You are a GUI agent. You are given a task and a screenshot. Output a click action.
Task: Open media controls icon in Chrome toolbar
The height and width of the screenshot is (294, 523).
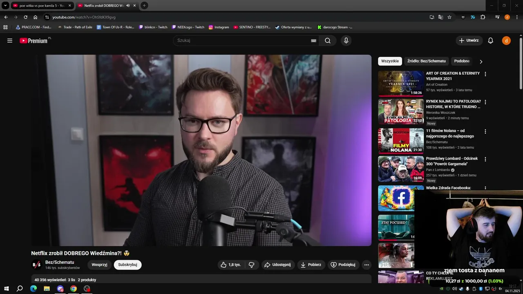[x=497, y=17]
